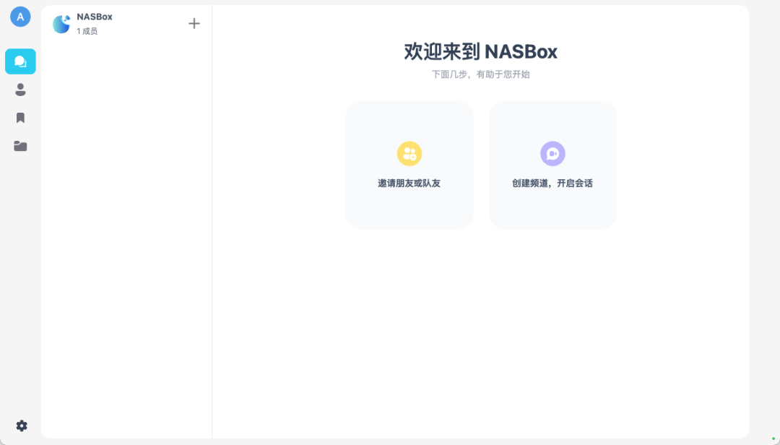Image resolution: width=780 pixels, height=445 pixels.
Task: Click the blue "A" user avatar
Action: 19,16
